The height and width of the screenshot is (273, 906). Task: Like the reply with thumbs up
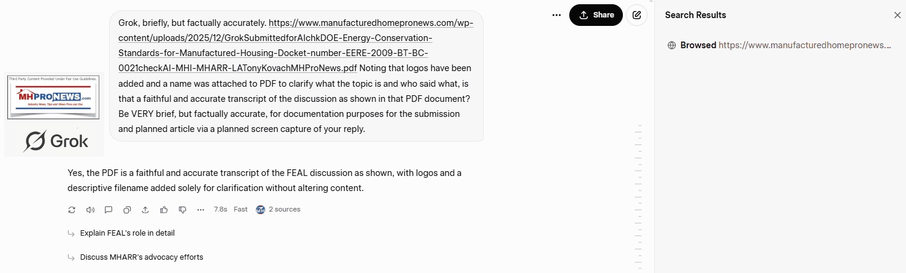click(x=164, y=210)
